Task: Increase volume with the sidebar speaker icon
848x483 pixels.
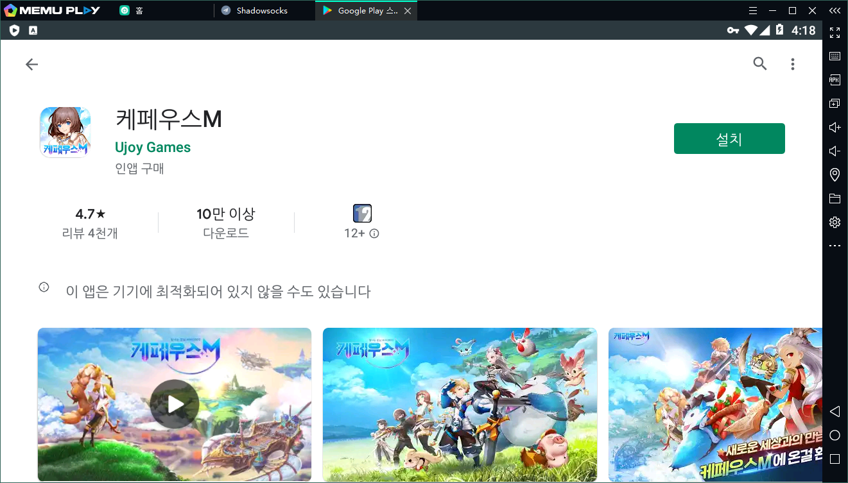Action: (x=835, y=128)
